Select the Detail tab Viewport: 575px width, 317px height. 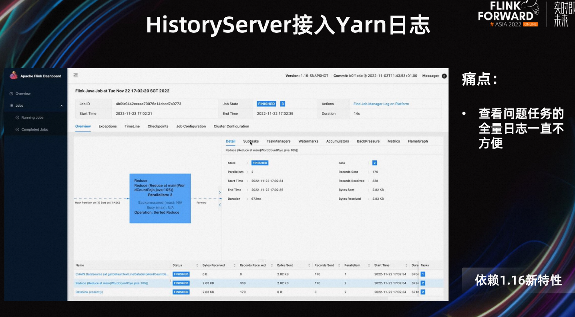pyautogui.click(x=230, y=141)
